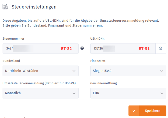Expand the Finanzamt dropdown showing Siegen 5342
This screenshot has width=168, height=118.
(x=128, y=71)
